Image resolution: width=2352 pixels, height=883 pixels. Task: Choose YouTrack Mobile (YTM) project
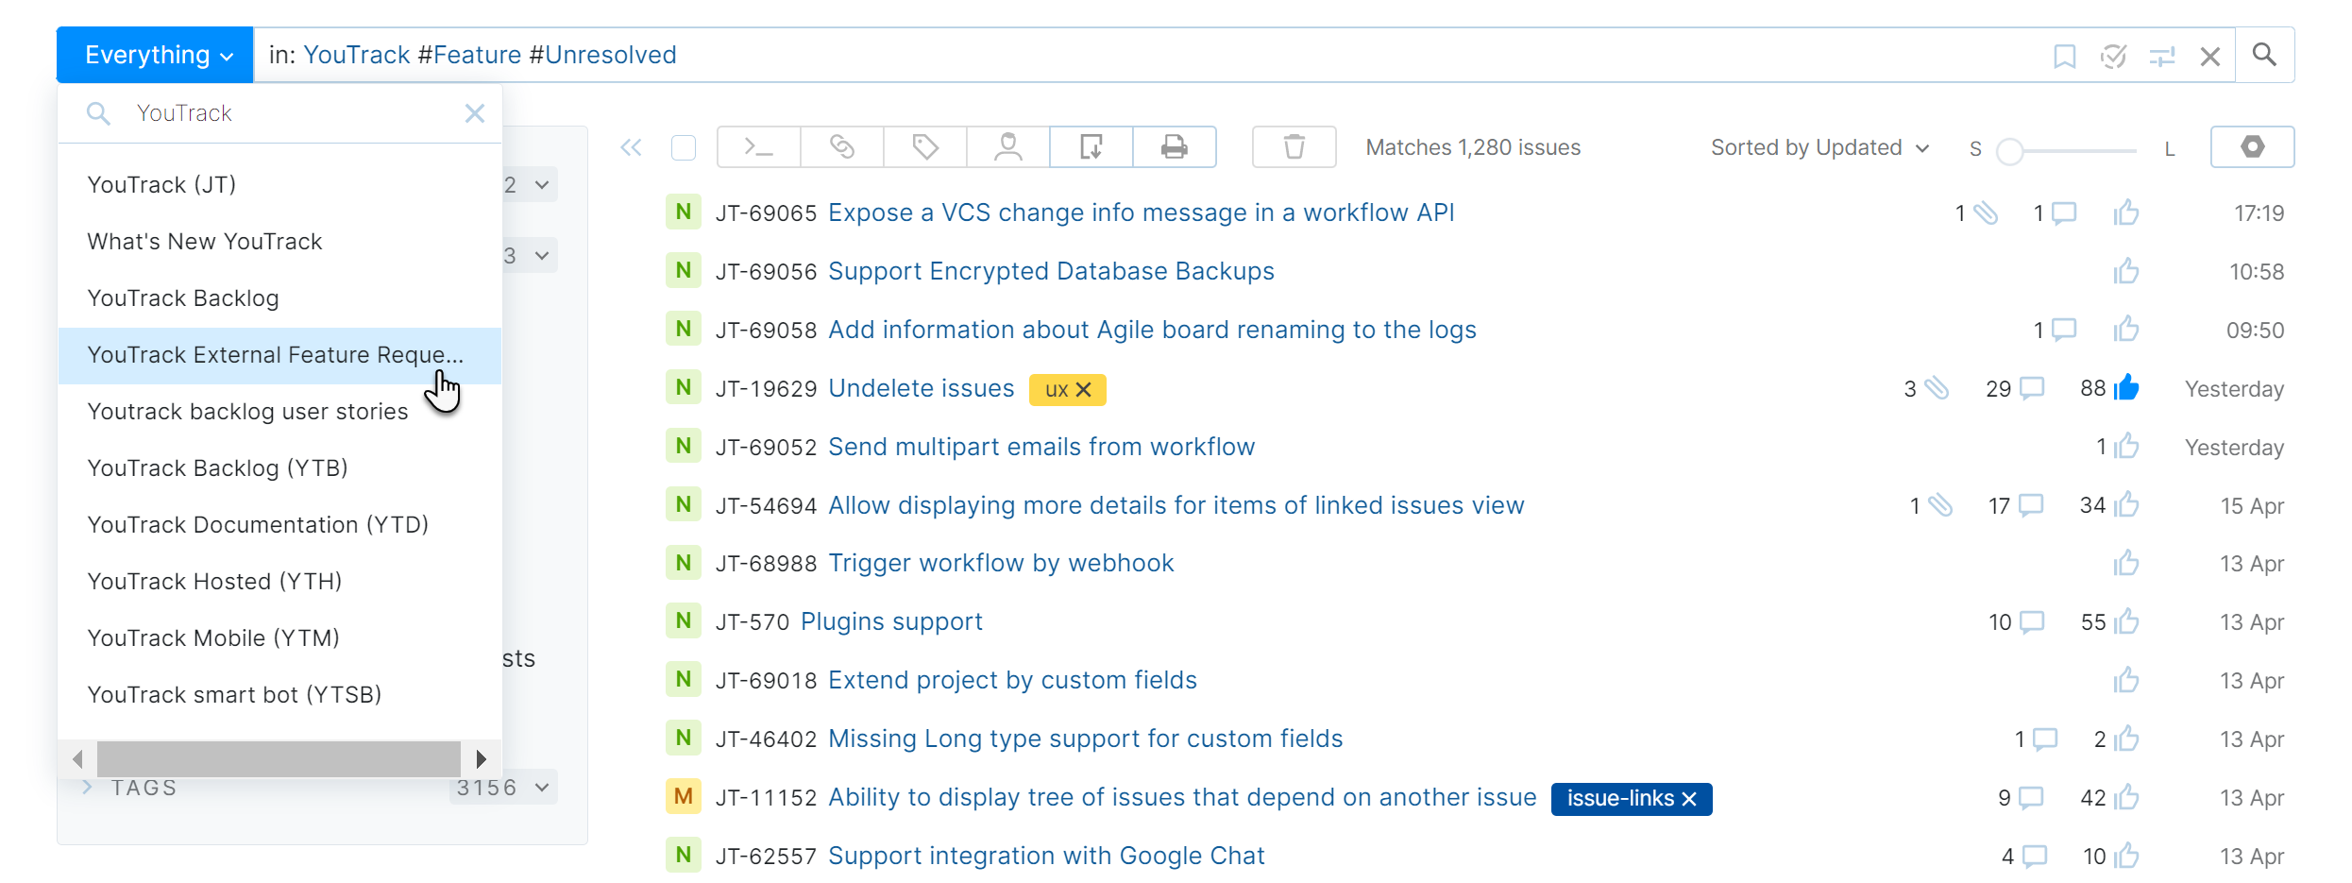212,637
